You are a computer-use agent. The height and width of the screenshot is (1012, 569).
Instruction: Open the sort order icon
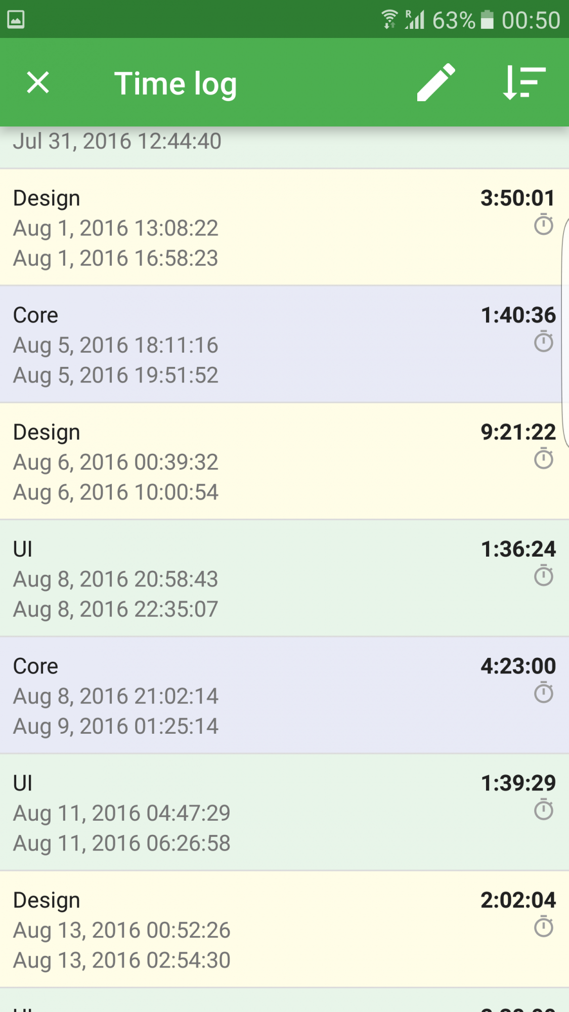point(524,82)
